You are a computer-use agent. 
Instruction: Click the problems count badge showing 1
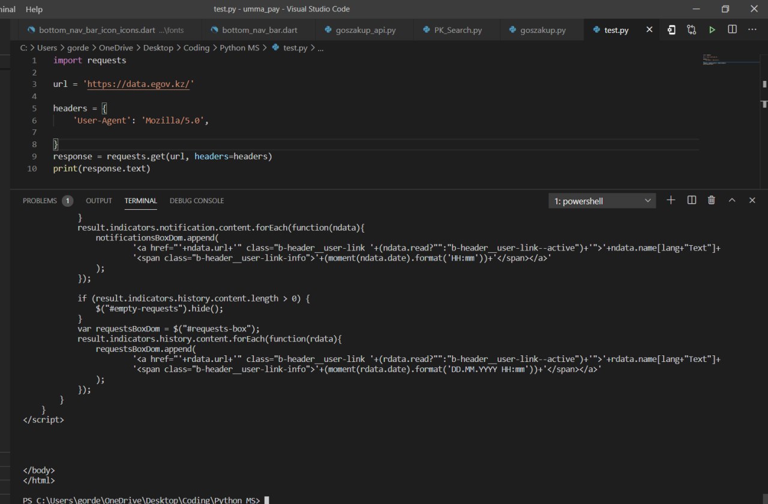pos(67,201)
